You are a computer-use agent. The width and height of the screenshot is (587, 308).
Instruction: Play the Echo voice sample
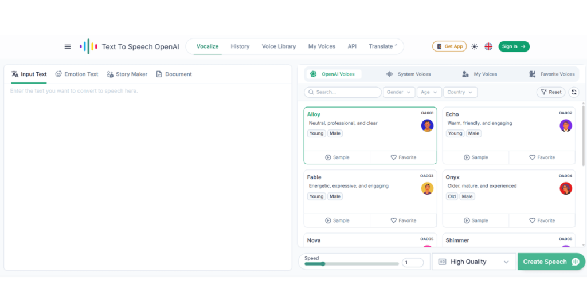[x=475, y=157]
